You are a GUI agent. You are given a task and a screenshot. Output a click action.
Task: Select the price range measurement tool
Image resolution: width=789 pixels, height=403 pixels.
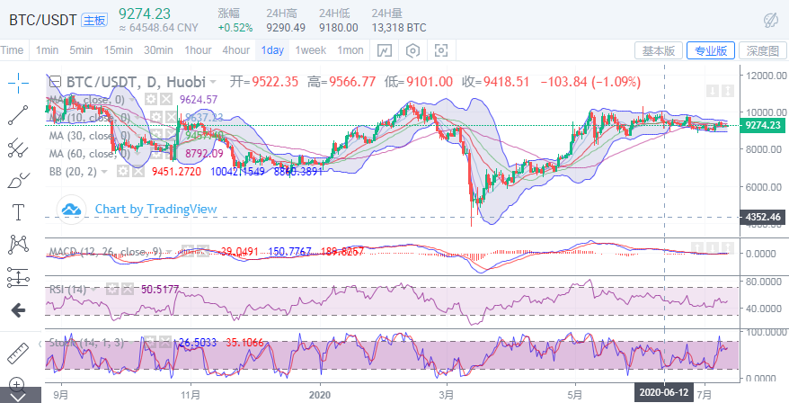[18, 277]
